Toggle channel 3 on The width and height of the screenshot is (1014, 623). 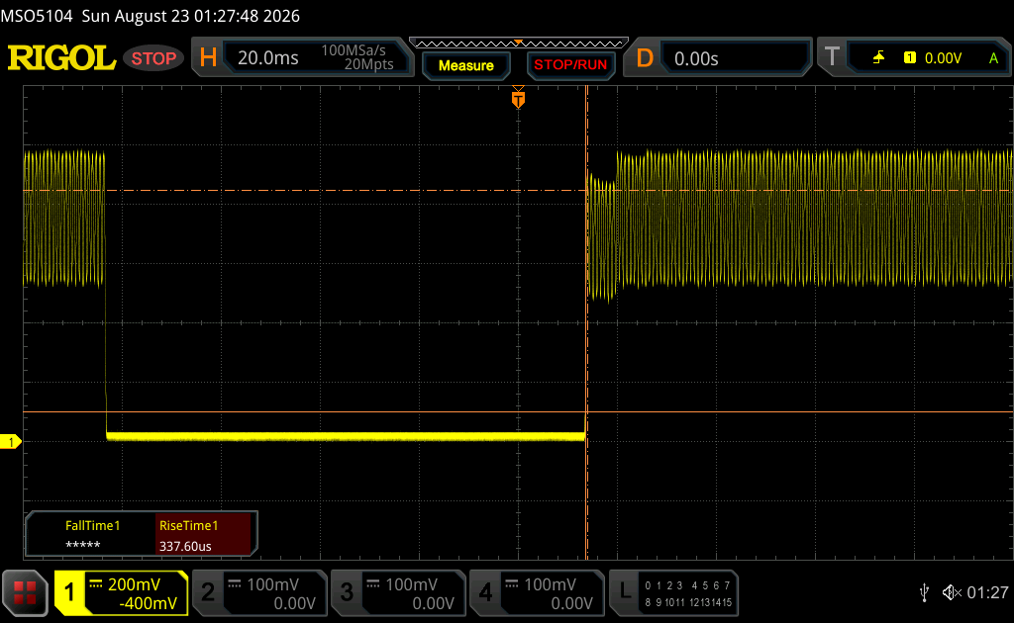[x=347, y=592]
